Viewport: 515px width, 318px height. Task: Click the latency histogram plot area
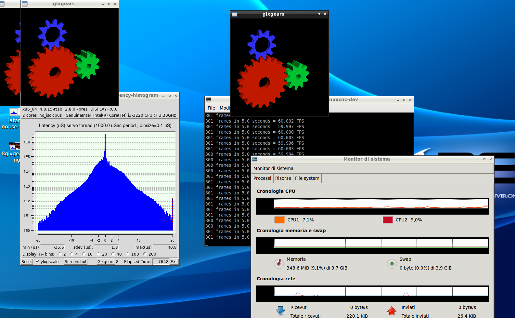coord(105,182)
